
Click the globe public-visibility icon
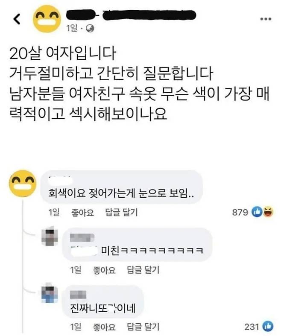point(90,28)
